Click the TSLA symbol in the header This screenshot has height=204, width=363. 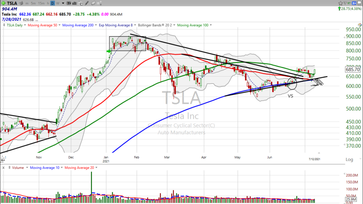(12, 3)
